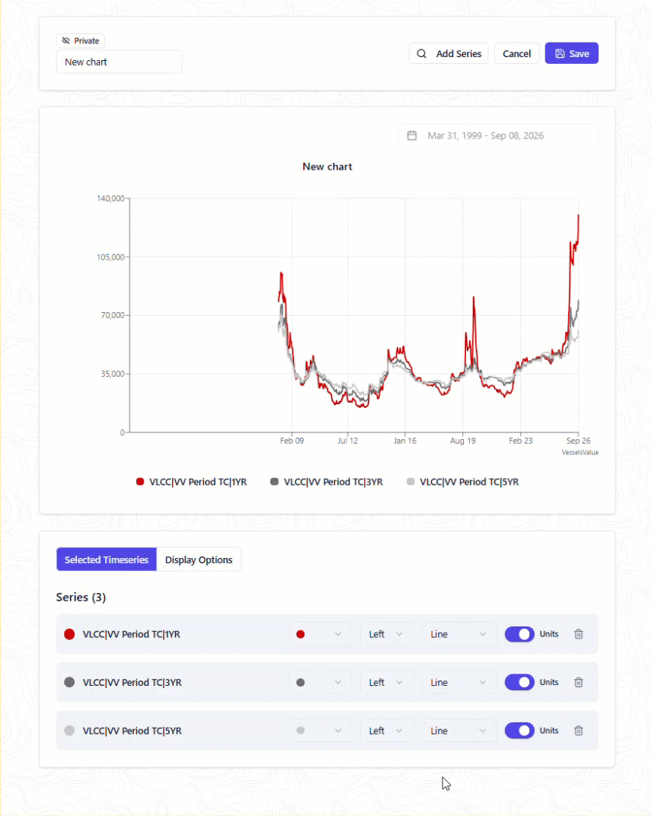Delete the VLCC|VV Period TC|5YR series
Image resolution: width=652 pixels, height=816 pixels.
coord(579,731)
